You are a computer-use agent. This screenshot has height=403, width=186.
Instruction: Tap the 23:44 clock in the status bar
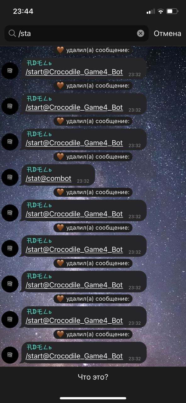pos(23,11)
